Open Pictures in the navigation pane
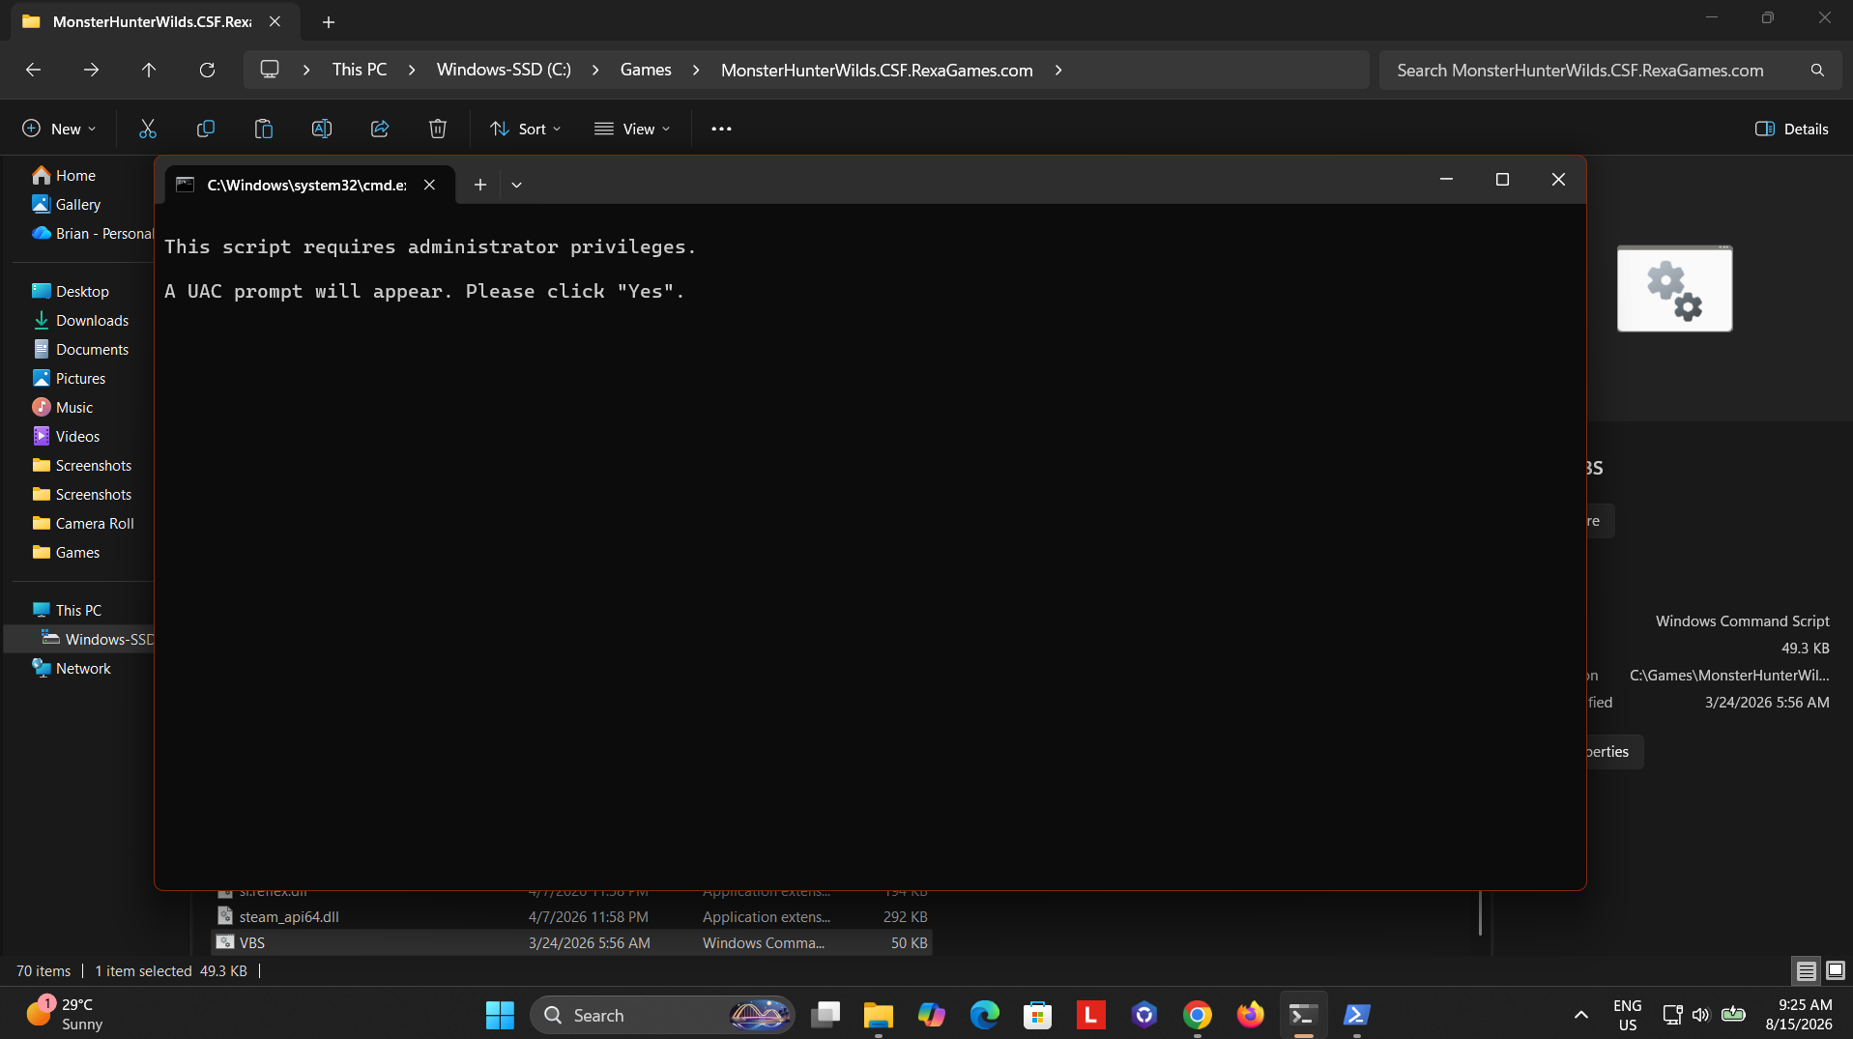The image size is (1853, 1039). (80, 378)
